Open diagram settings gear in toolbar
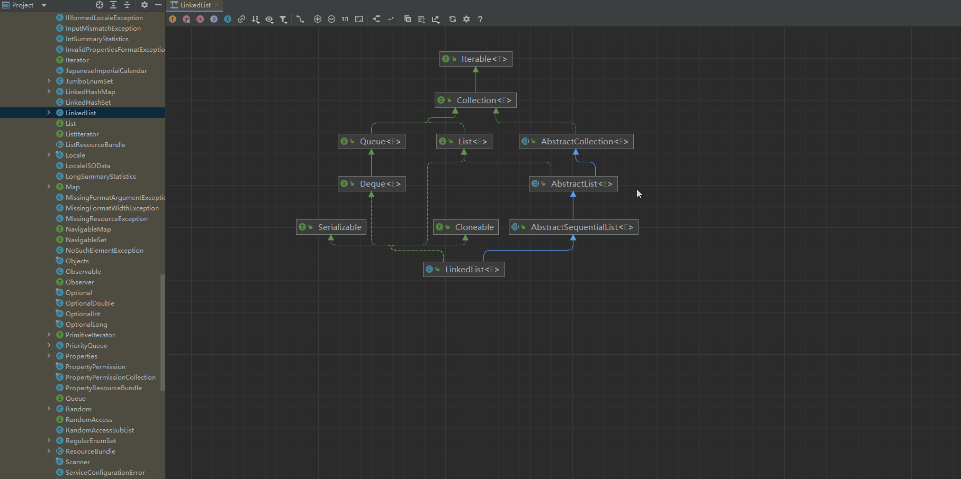The height and width of the screenshot is (479, 961). tap(466, 19)
